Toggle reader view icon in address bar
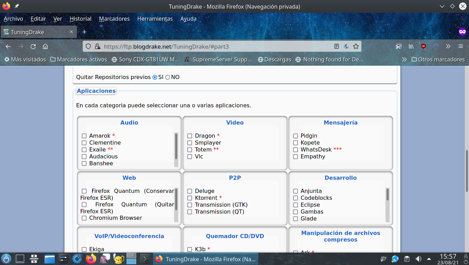 (x=337, y=46)
